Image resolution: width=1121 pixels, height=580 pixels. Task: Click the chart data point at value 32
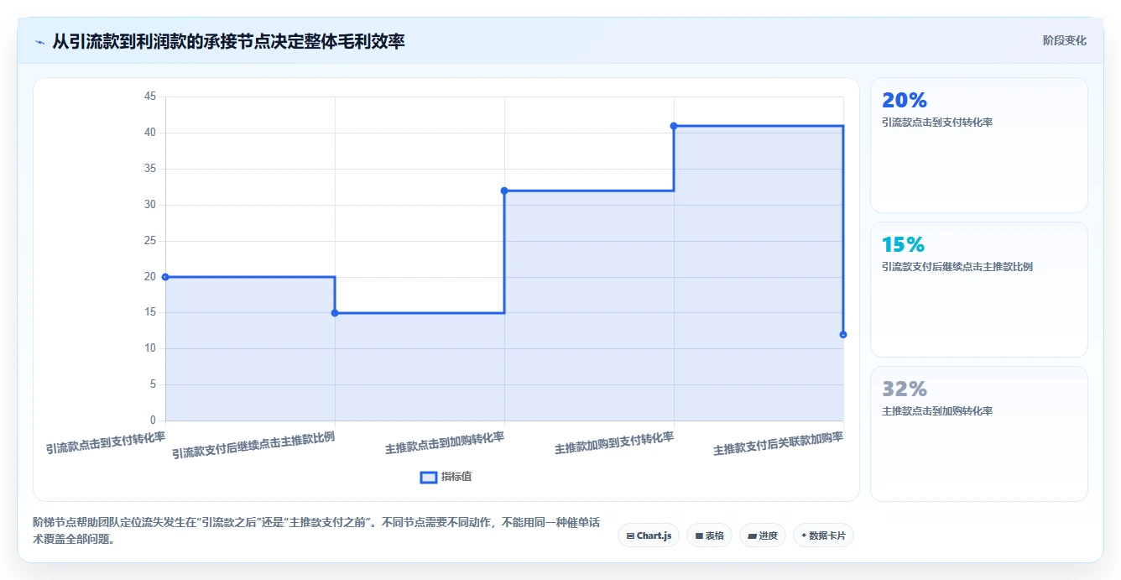504,191
